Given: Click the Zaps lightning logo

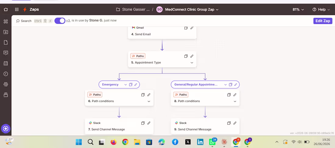Looking at the screenshot, I should click(25, 9).
